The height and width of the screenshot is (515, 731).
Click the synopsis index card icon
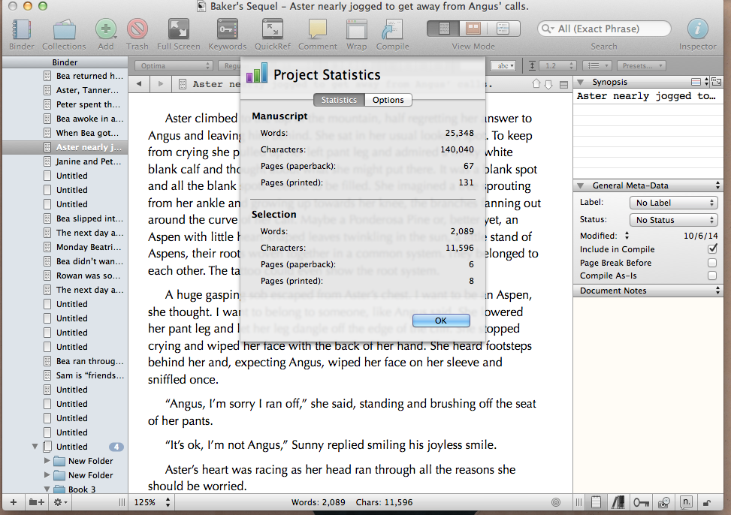[x=696, y=82]
